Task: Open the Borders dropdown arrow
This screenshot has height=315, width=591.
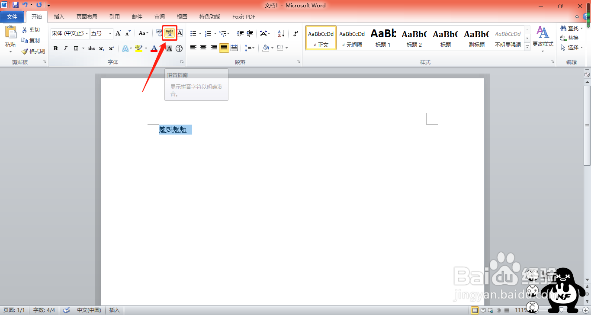Action: pos(287,48)
